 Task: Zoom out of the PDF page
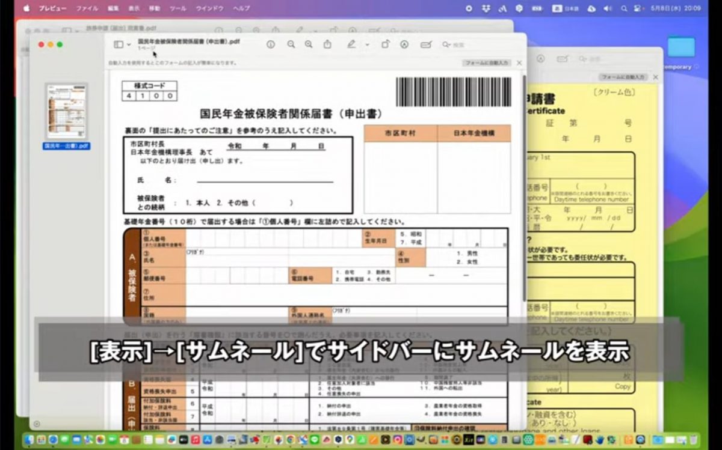[x=291, y=44]
